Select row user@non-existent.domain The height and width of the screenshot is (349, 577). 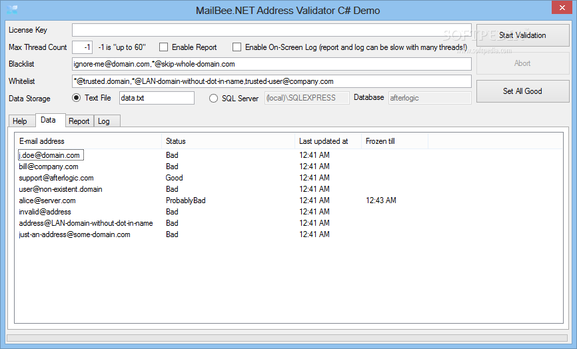[61, 189]
